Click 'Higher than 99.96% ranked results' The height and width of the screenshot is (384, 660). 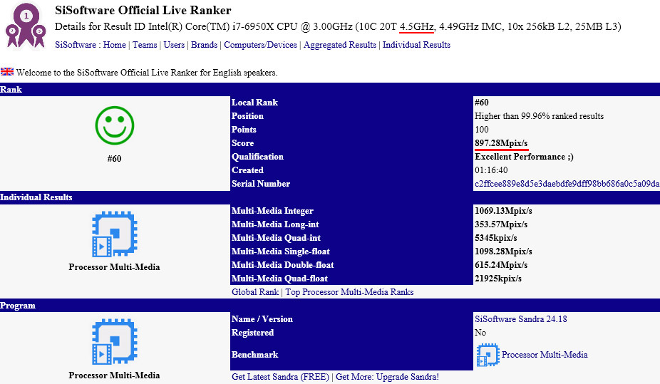pos(540,116)
